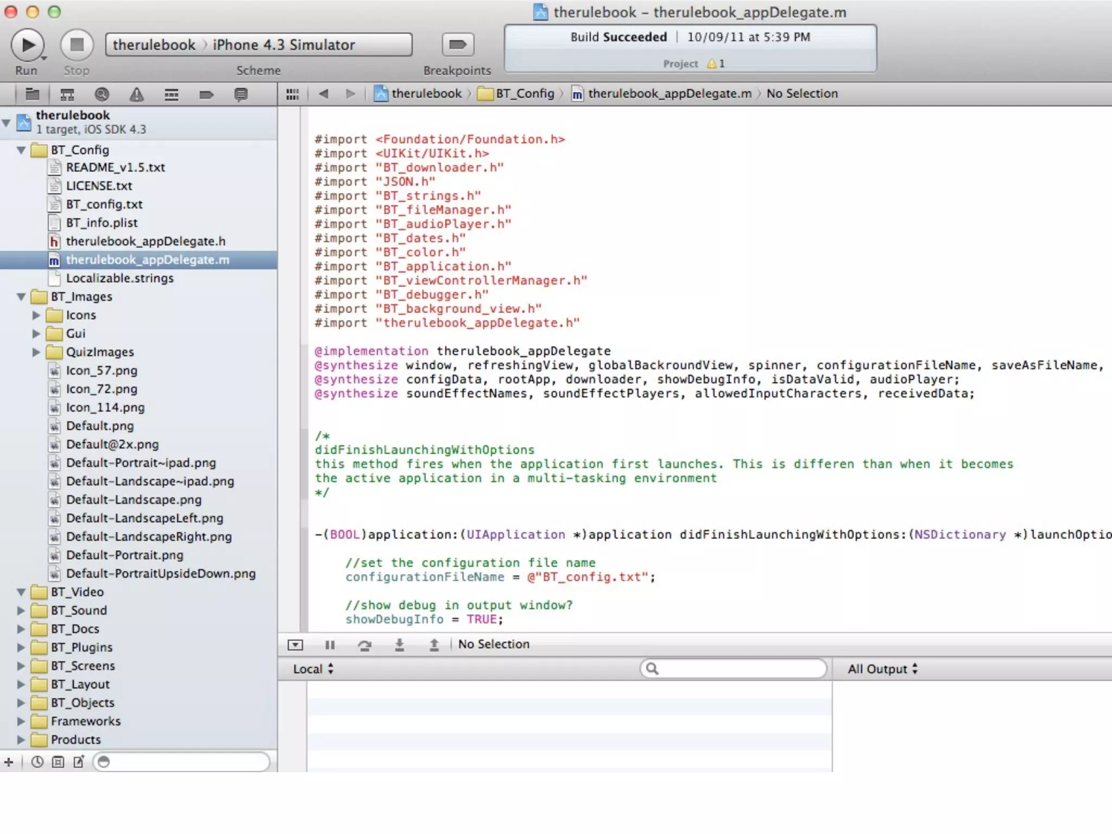Image resolution: width=1112 pixels, height=834 pixels.
Task: Click therulebook in the jump bar
Action: point(426,94)
